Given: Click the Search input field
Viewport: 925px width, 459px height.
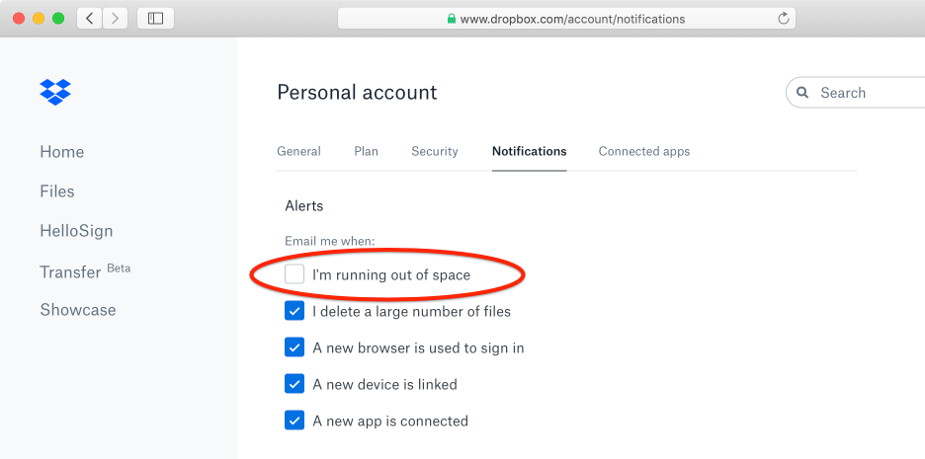Looking at the screenshot, I should [870, 93].
